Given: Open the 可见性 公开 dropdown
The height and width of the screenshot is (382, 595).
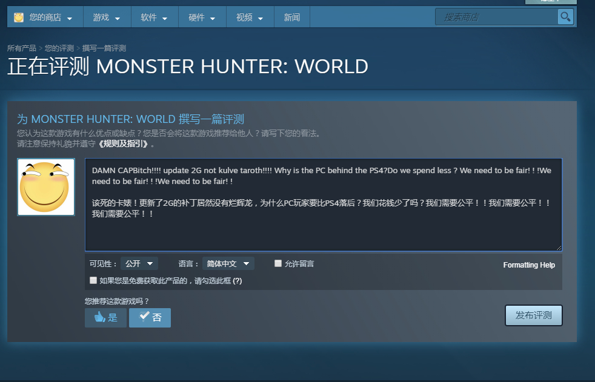Looking at the screenshot, I should [139, 264].
